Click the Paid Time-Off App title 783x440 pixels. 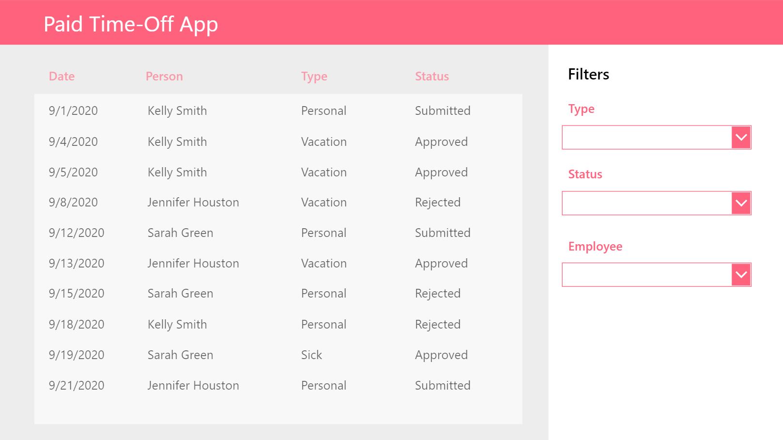pyautogui.click(x=130, y=24)
